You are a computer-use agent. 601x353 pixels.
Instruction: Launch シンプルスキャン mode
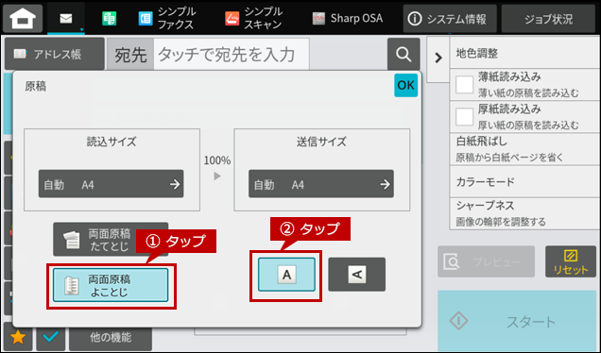254,18
